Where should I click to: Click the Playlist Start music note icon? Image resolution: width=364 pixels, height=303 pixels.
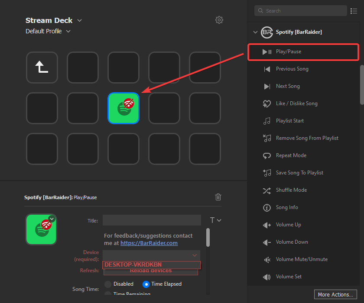click(x=267, y=121)
